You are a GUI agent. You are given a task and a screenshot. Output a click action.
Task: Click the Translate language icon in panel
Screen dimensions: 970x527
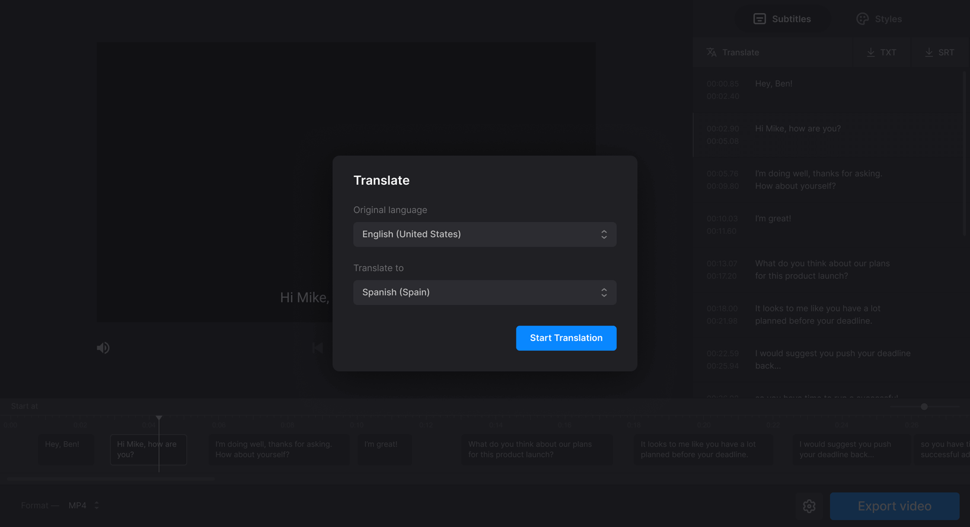[x=711, y=53]
